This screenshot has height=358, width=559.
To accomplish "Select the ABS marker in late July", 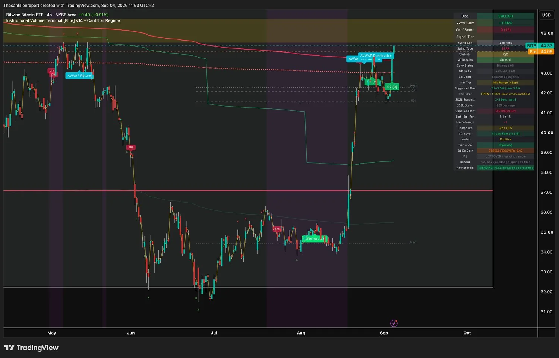I will click(x=277, y=229).
